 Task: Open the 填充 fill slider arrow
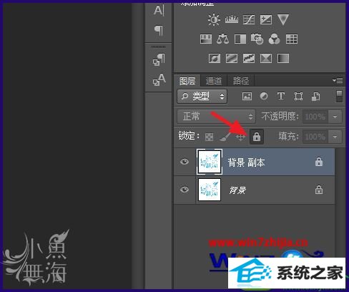(335, 137)
